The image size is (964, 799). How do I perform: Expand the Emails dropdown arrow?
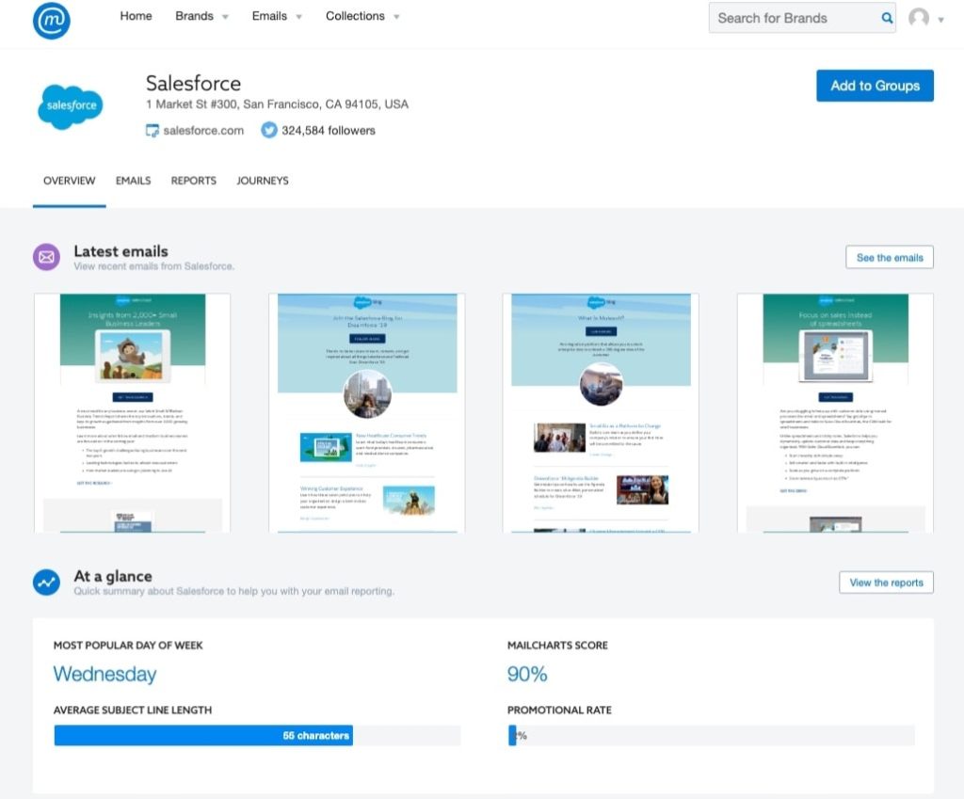point(298,17)
